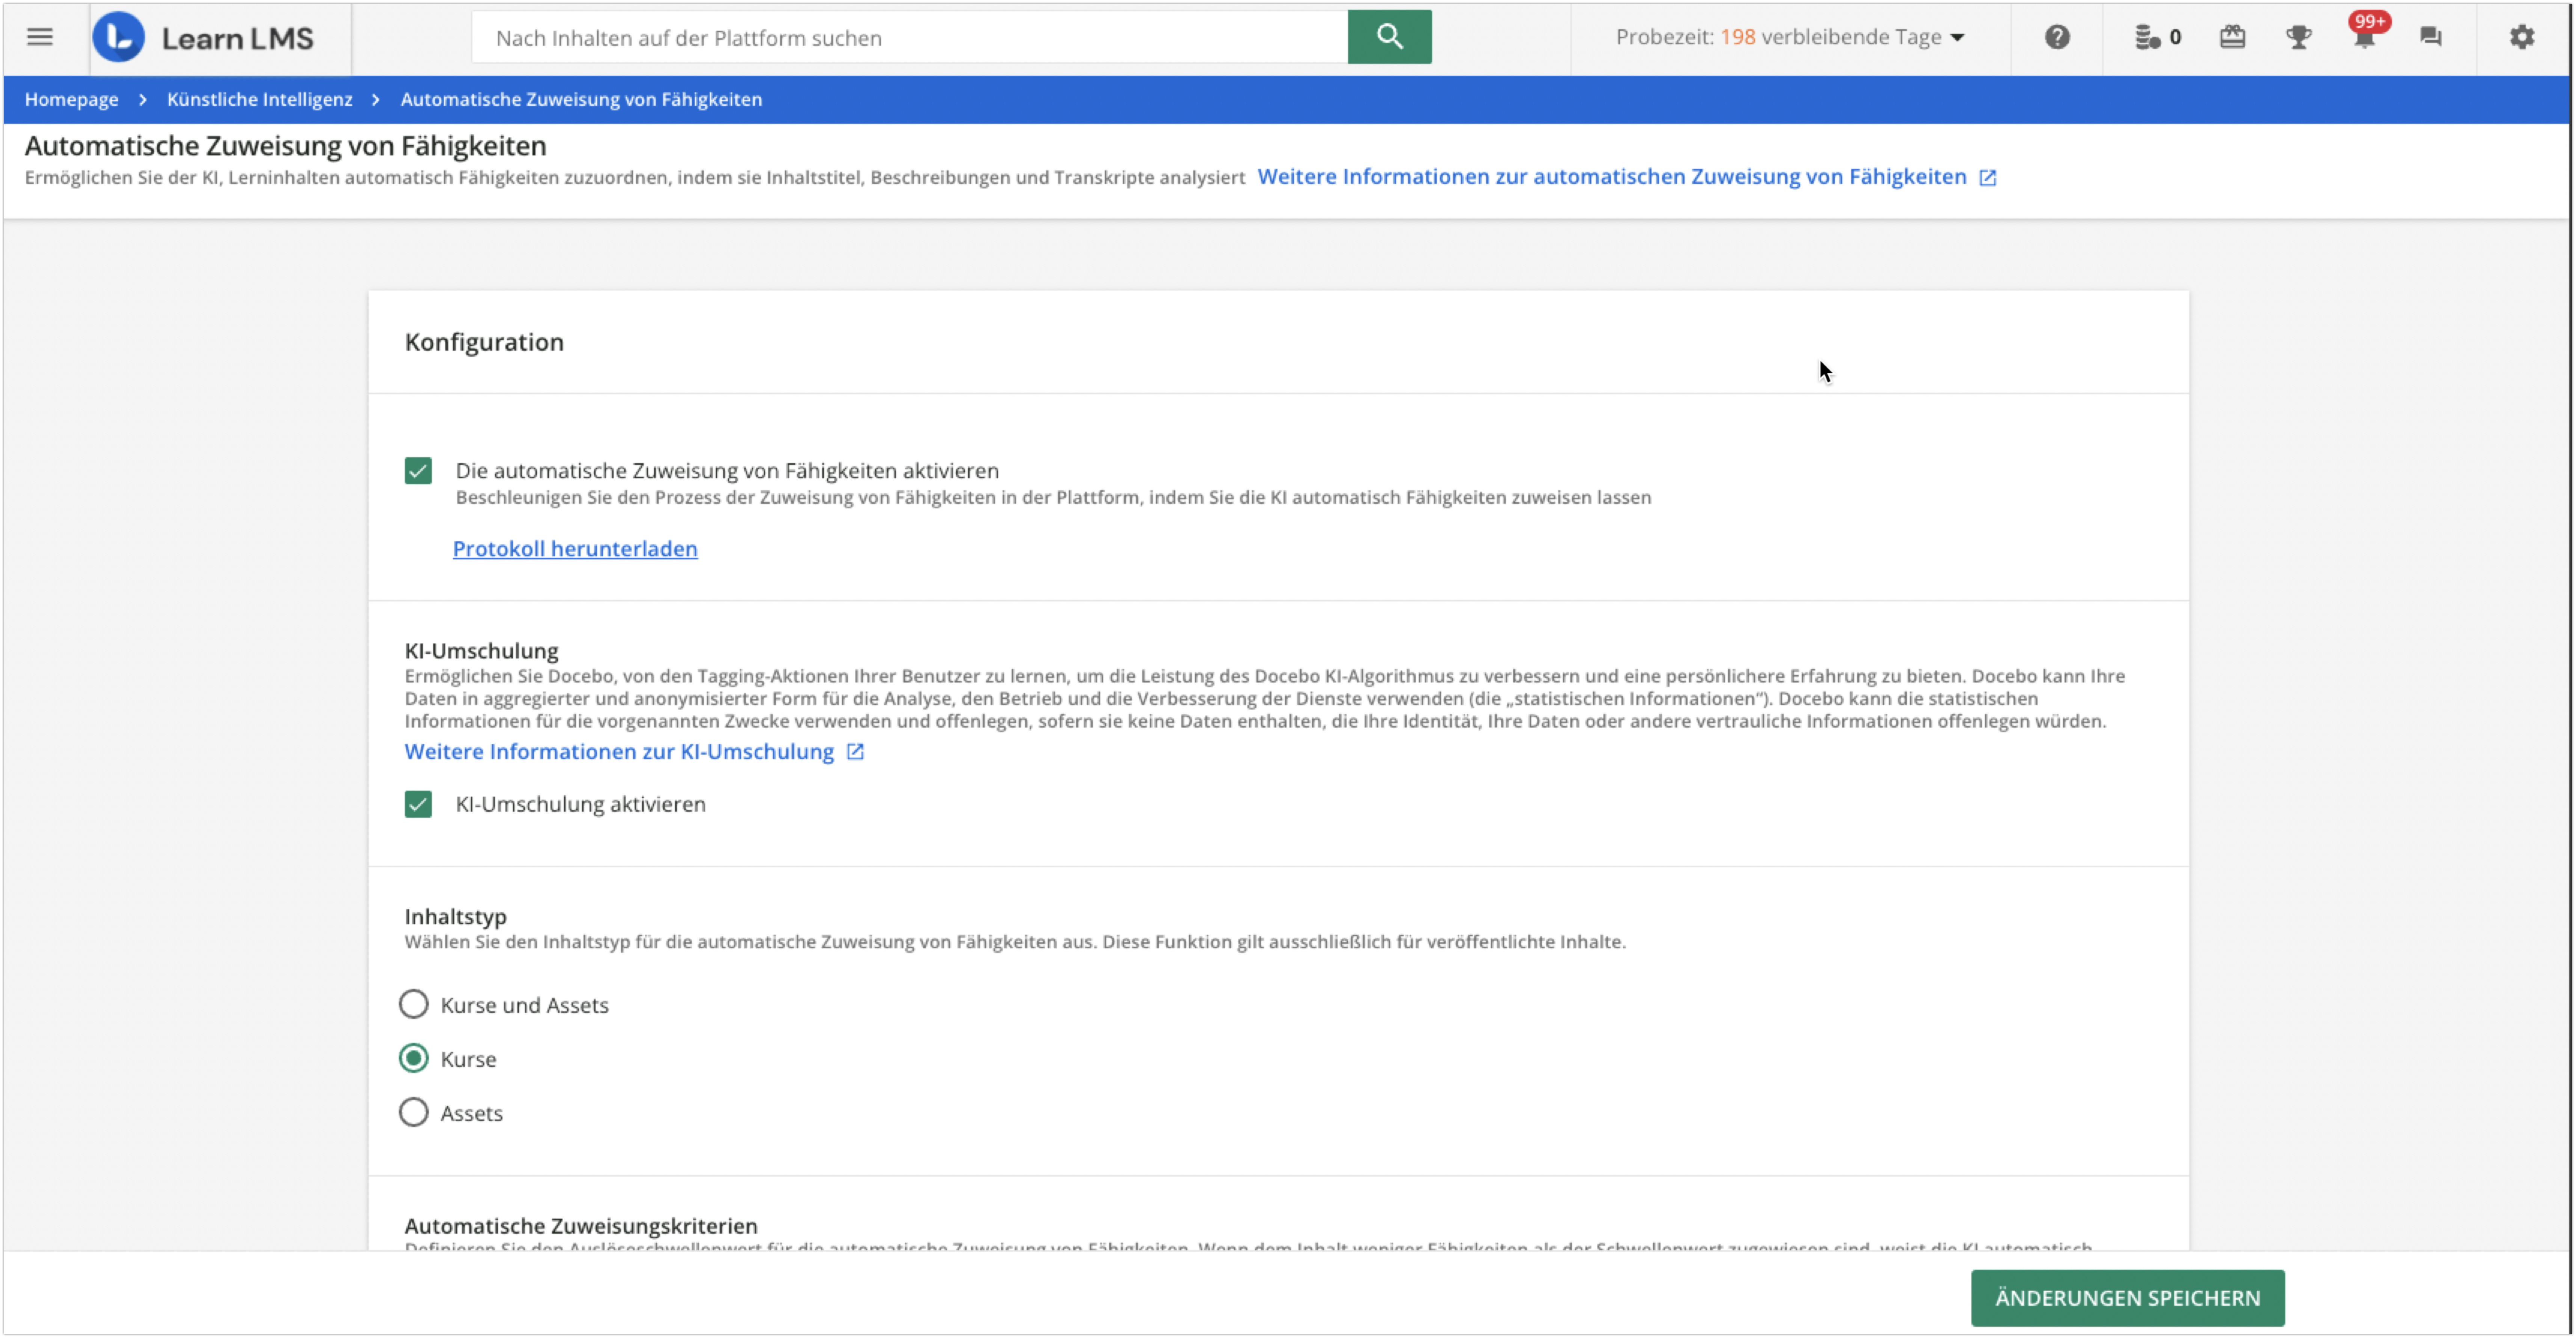2576x1338 pixels.
Task: Click the Inhaltstyp heading text
Action: point(455,917)
